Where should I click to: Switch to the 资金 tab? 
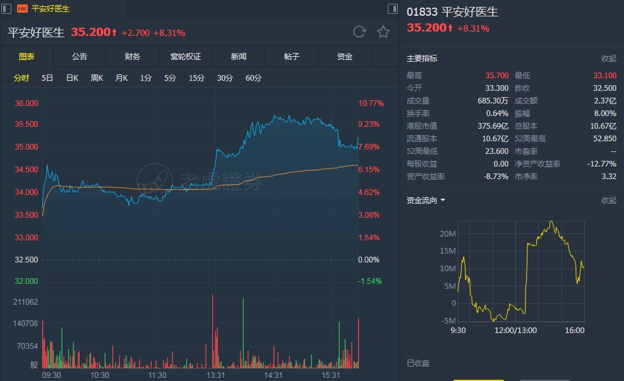345,56
